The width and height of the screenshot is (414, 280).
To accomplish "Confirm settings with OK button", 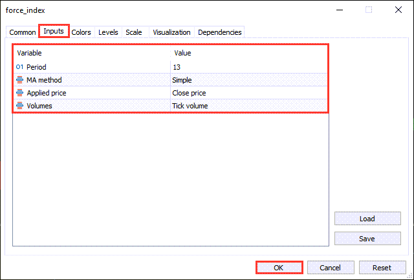I will [x=279, y=268].
